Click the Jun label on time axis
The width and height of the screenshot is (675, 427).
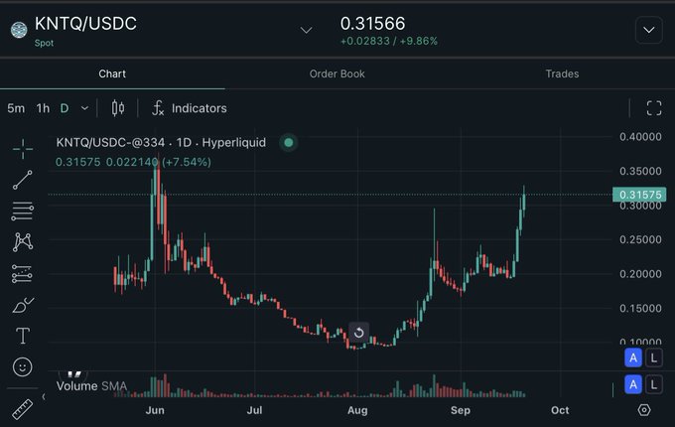point(155,410)
